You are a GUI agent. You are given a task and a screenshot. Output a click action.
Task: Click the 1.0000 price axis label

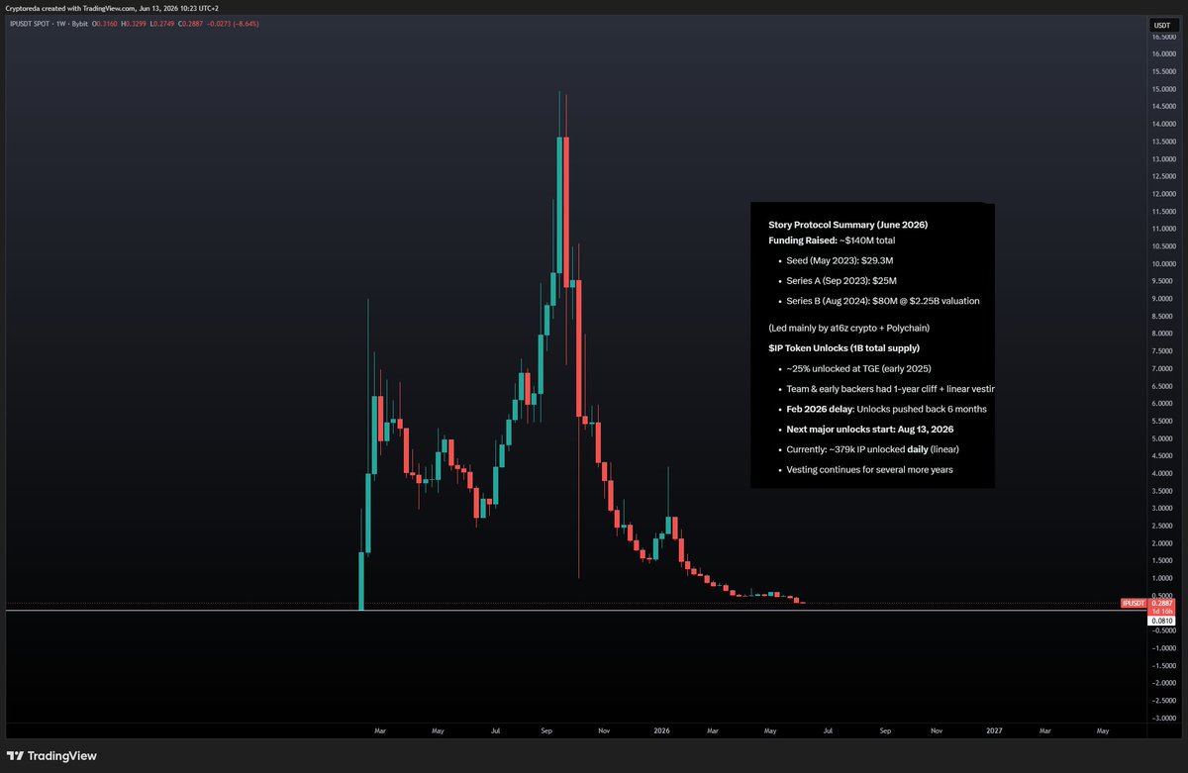[1164, 578]
